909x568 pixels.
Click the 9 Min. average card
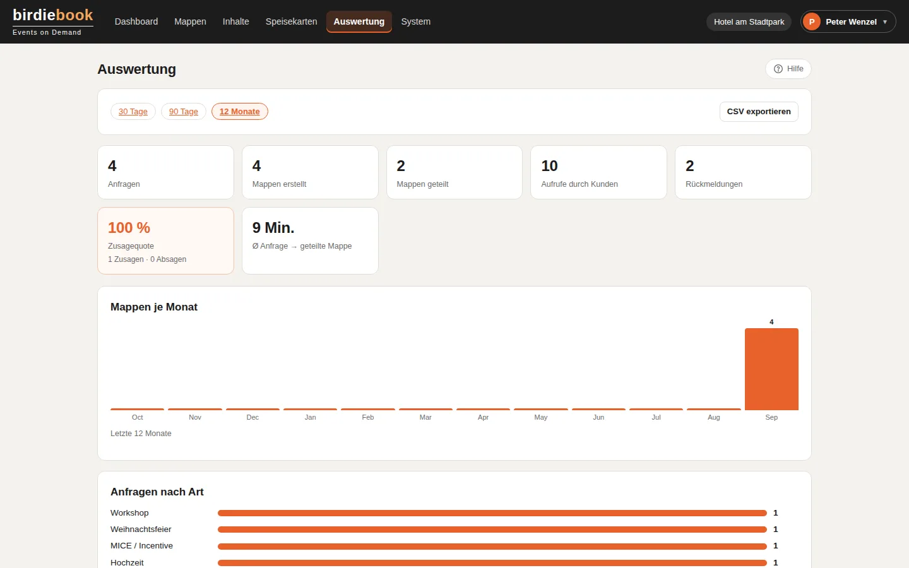(x=310, y=241)
